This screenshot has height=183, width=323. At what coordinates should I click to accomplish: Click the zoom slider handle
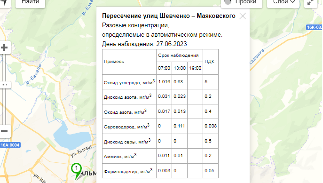4,85
